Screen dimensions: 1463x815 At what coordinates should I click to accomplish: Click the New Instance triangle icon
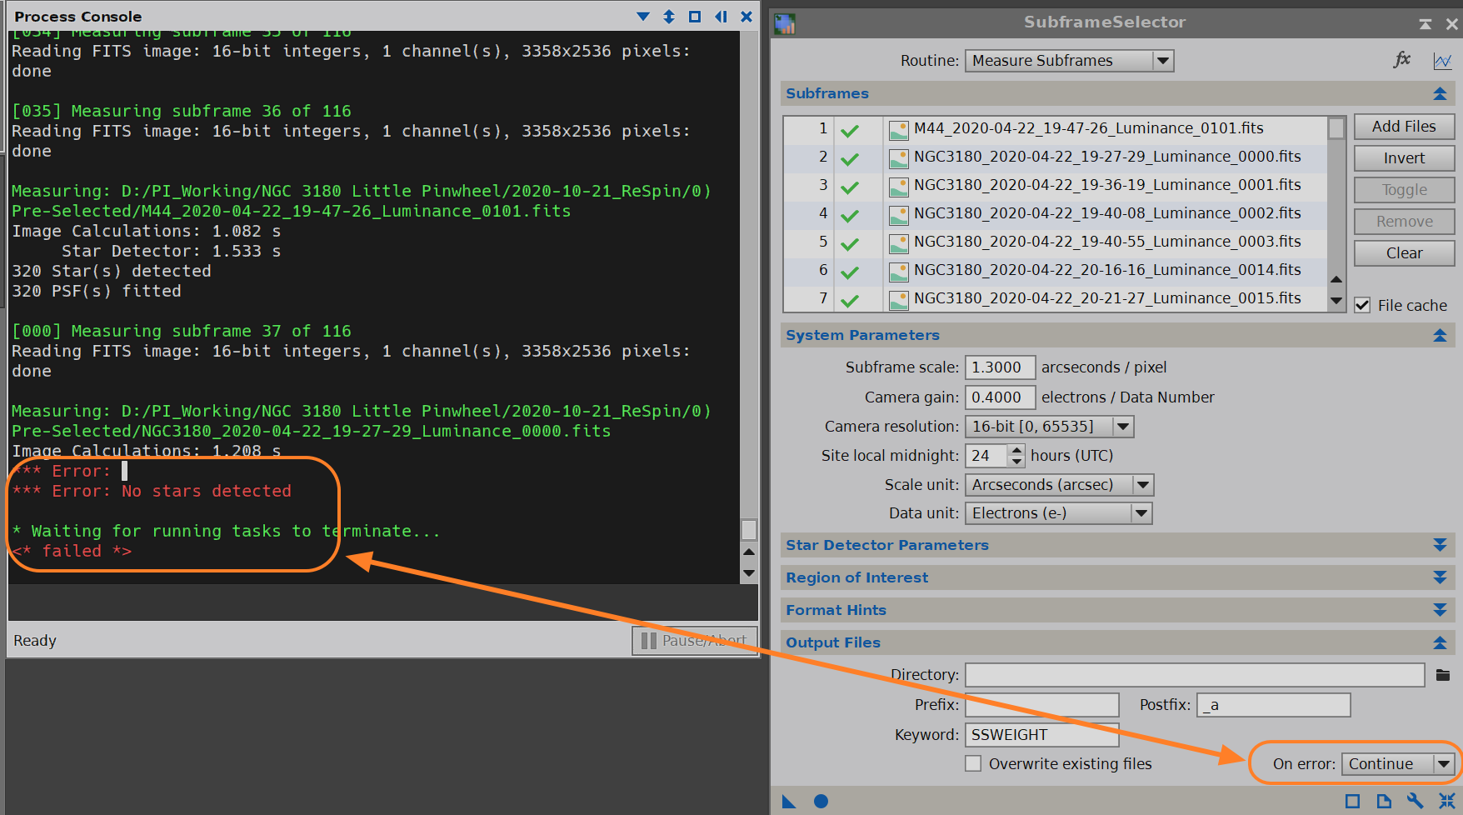point(789,802)
